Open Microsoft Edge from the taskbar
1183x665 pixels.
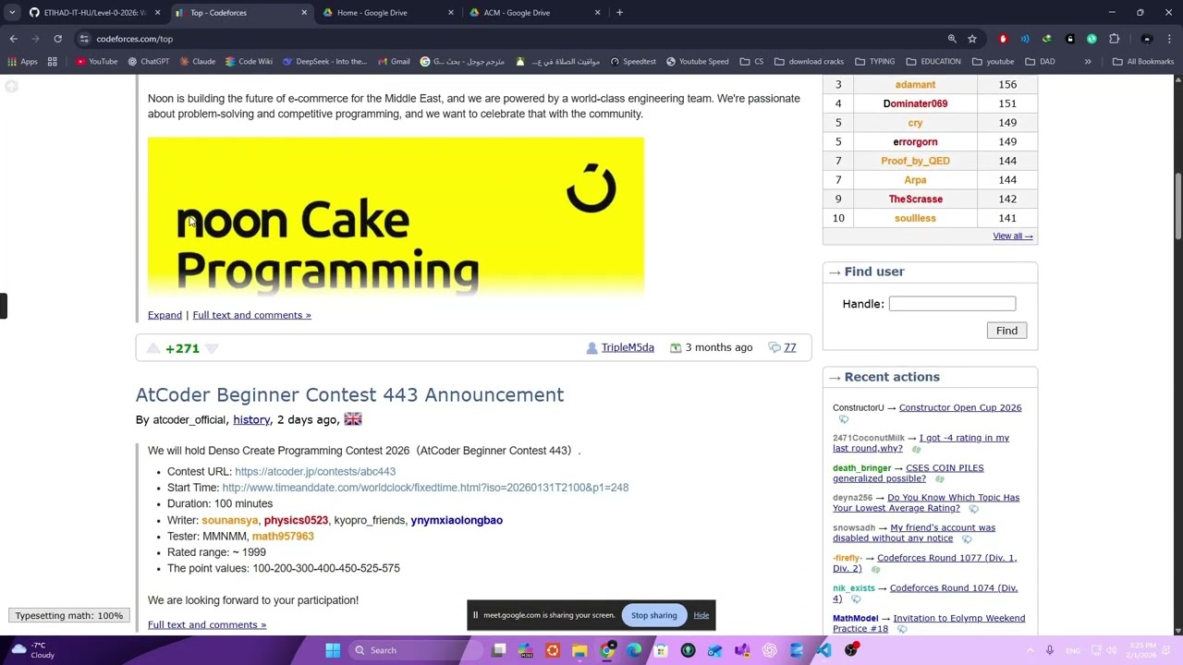click(634, 650)
